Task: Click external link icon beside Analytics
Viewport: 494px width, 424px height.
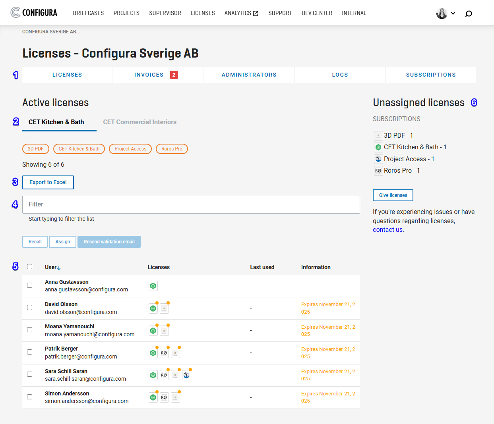Action: [x=256, y=13]
